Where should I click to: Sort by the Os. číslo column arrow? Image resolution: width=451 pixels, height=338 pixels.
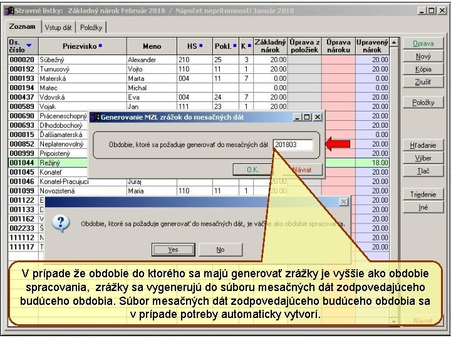[x=29, y=46]
